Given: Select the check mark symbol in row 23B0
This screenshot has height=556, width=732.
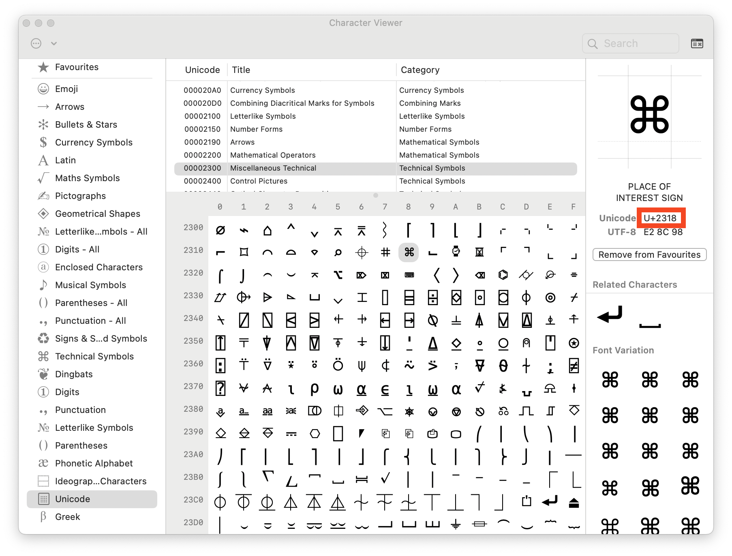Looking at the screenshot, I should coord(385,479).
